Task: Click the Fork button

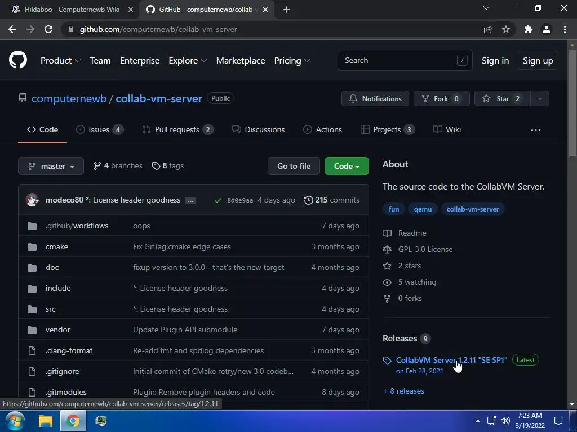Action: [x=442, y=98]
